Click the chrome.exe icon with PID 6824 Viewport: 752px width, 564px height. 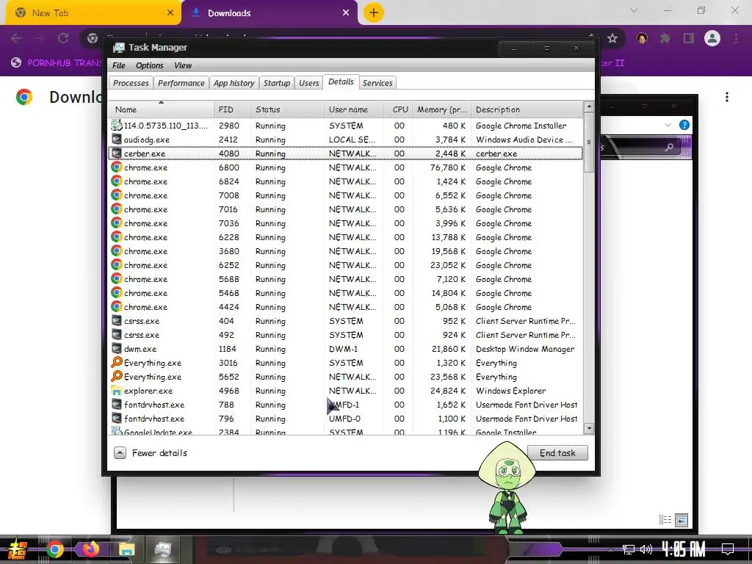(x=117, y=181)
